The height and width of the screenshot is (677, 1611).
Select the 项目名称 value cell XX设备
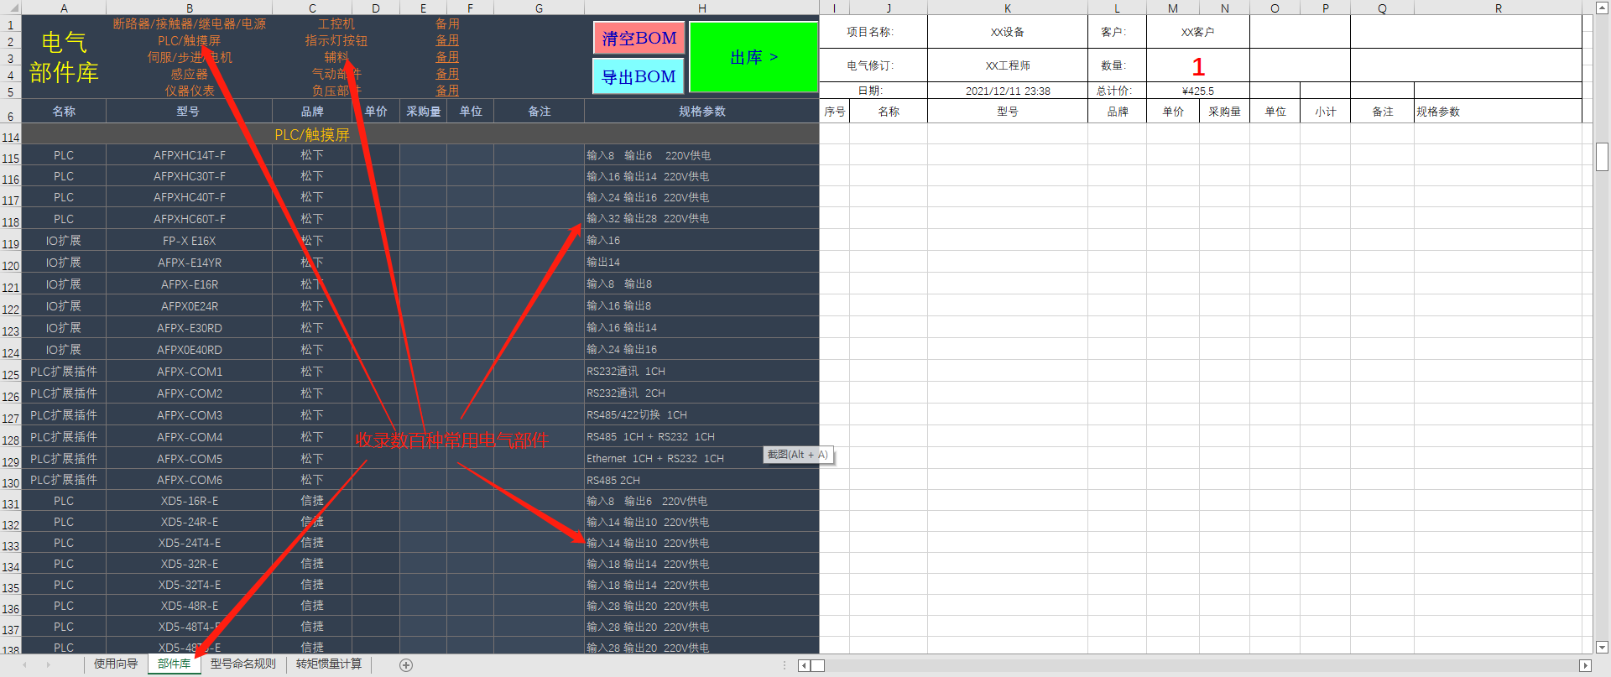pos(1007,32)
